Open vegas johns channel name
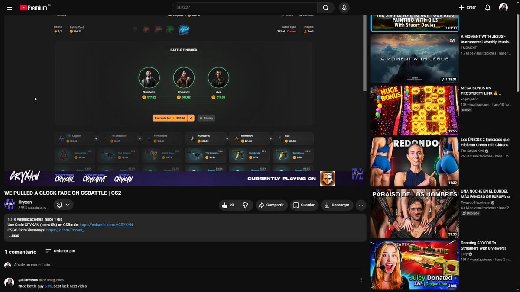The height and width of the screenshot is (292, 520). pos(470,99)
